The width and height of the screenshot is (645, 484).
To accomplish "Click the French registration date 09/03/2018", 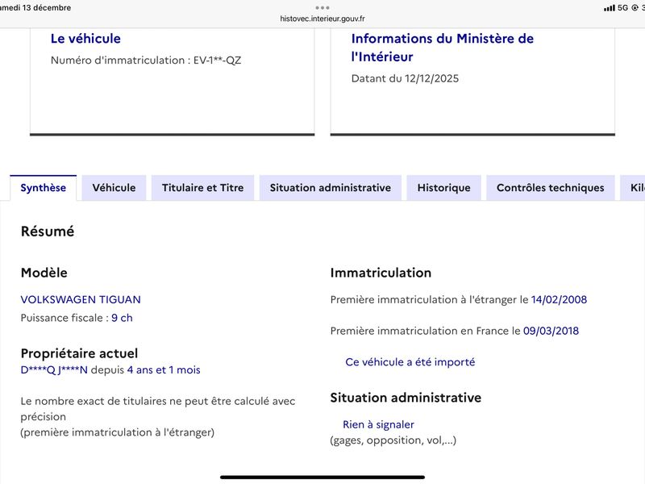I will click(x=551, y=331).
